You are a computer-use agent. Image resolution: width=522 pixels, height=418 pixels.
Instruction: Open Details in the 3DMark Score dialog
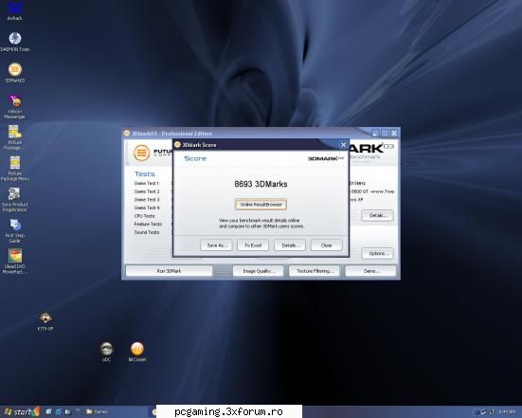pyautogui.click(x=290, y=245)
